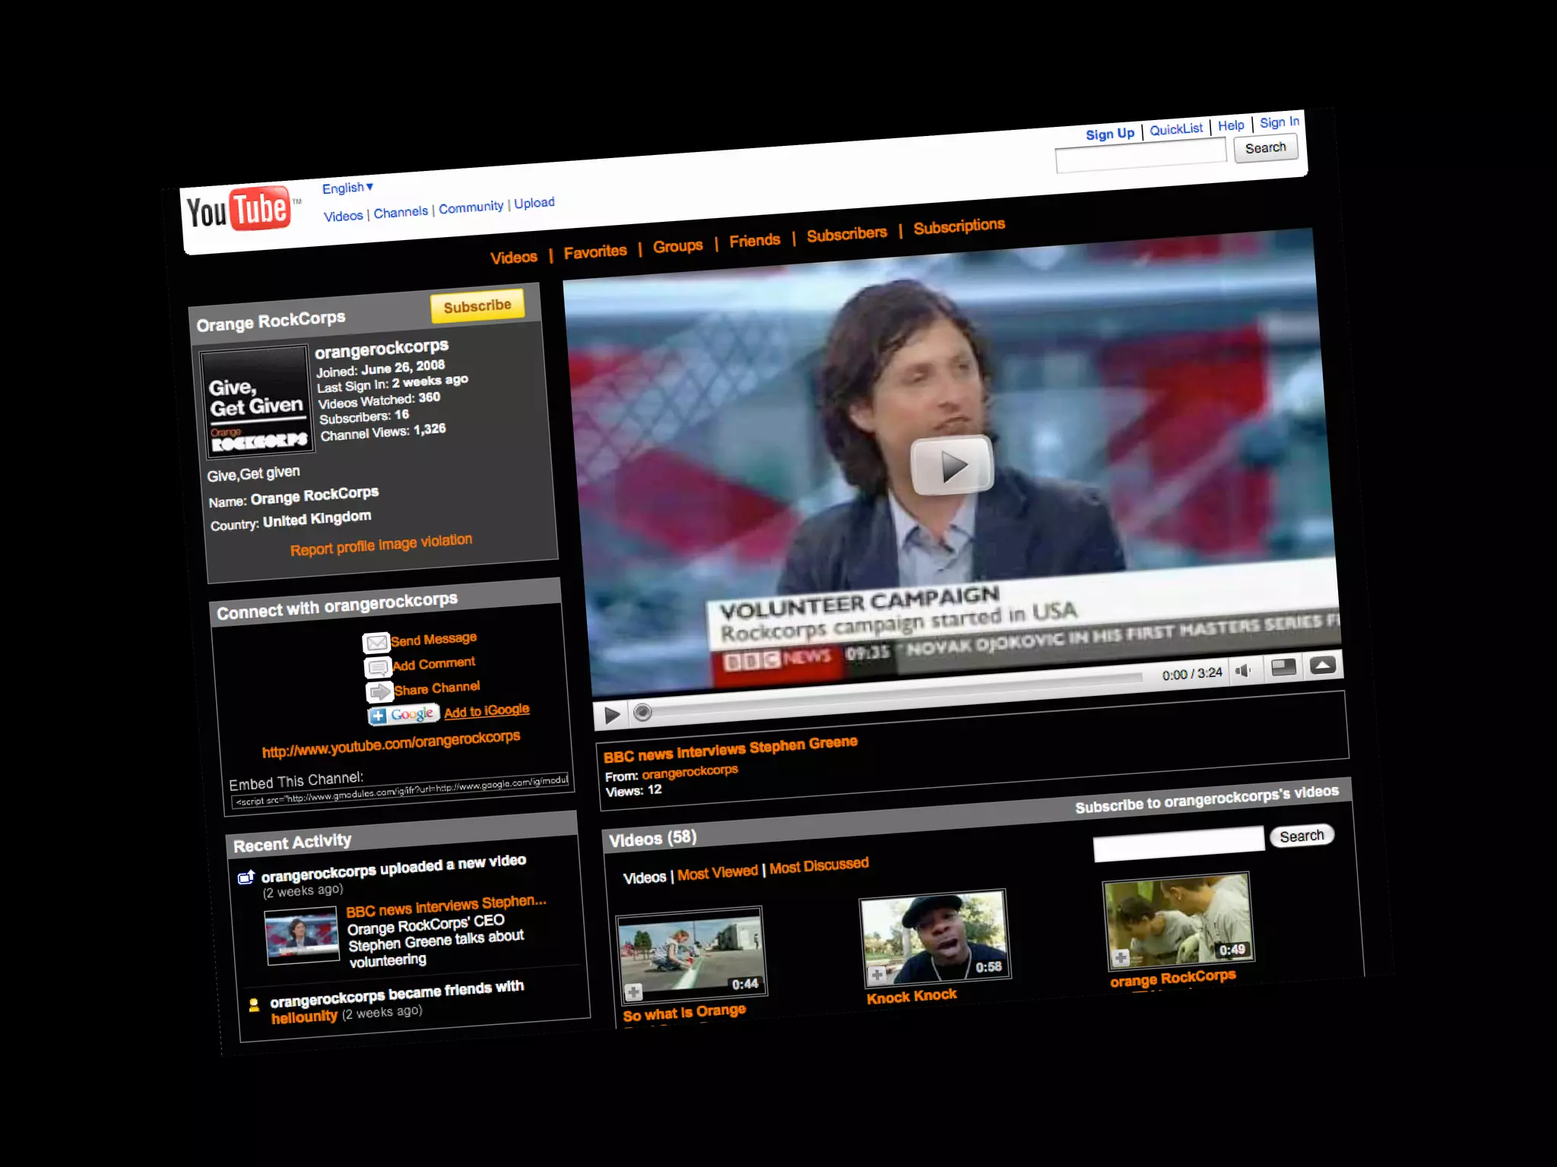Screen dimensions: 1557x1167
Task: Click the Sign Up link
Action: [1109, 134]
